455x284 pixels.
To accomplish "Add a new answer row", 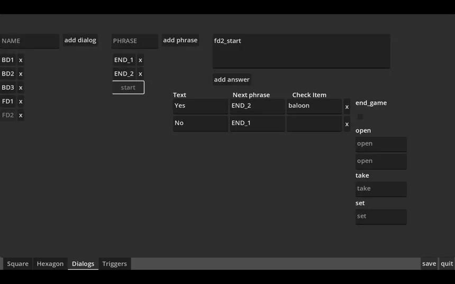I will 232,80.
